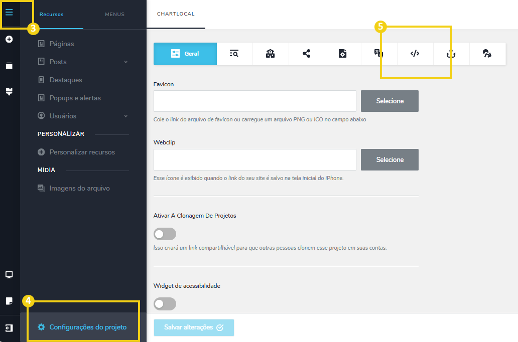Expand the Posts submenu chevron

[125, 62]
